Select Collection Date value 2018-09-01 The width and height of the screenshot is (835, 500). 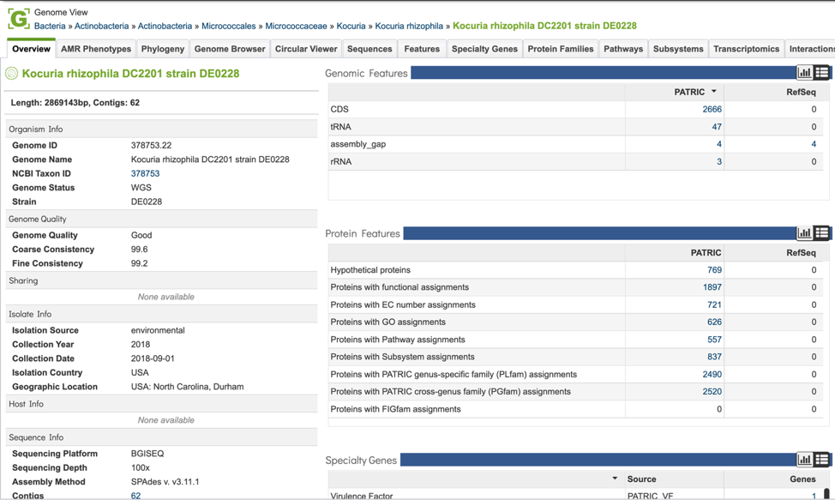[153, 358]
